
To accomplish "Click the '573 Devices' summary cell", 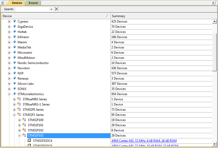I will point(161,73).
